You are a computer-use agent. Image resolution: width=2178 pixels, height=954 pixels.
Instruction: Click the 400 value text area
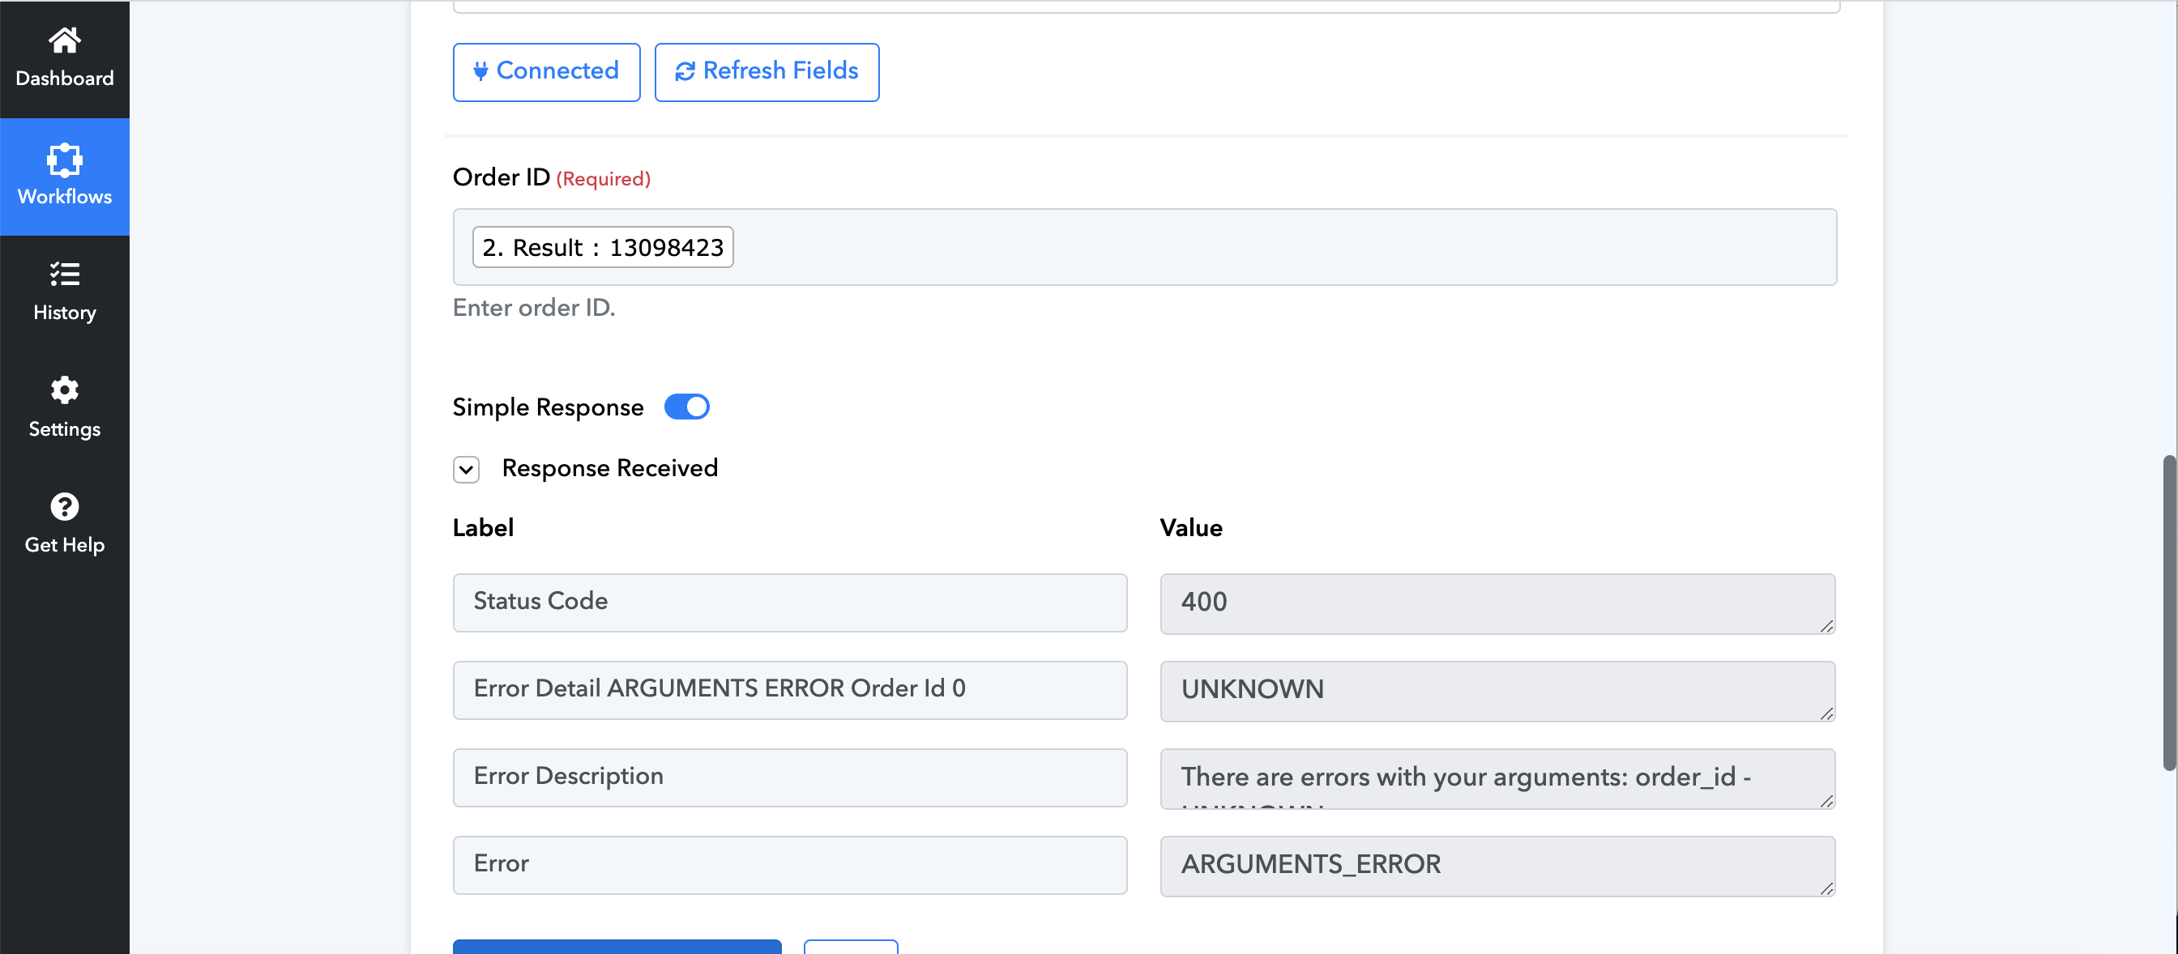click(x=1497, y=603)
